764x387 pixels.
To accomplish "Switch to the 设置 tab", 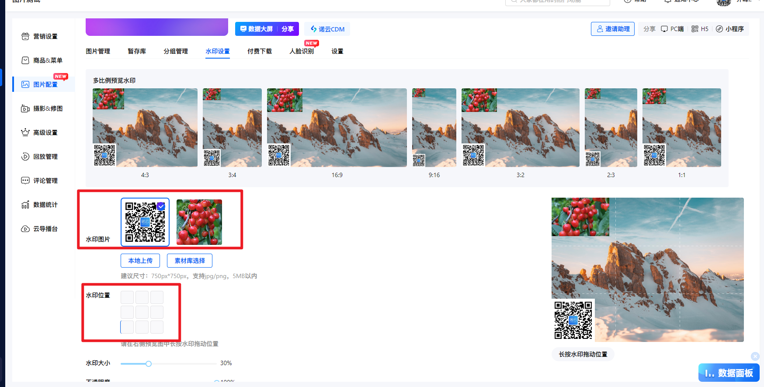I will coord(337,51).
